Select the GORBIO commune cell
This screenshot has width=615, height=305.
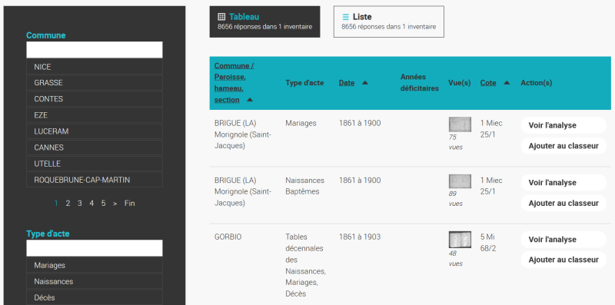pos(228,237)
